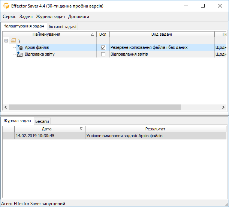Maximize the Effector Saver window
The width and height of the screenshot is (229, 207).
(203, 6)
